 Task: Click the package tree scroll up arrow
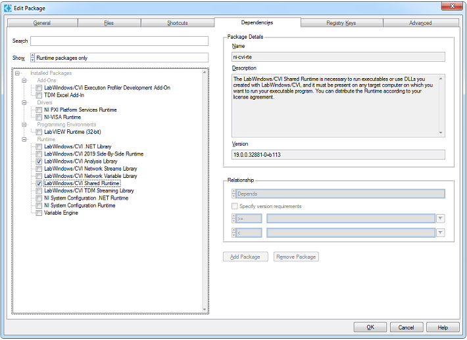click(x=205, y=72)
